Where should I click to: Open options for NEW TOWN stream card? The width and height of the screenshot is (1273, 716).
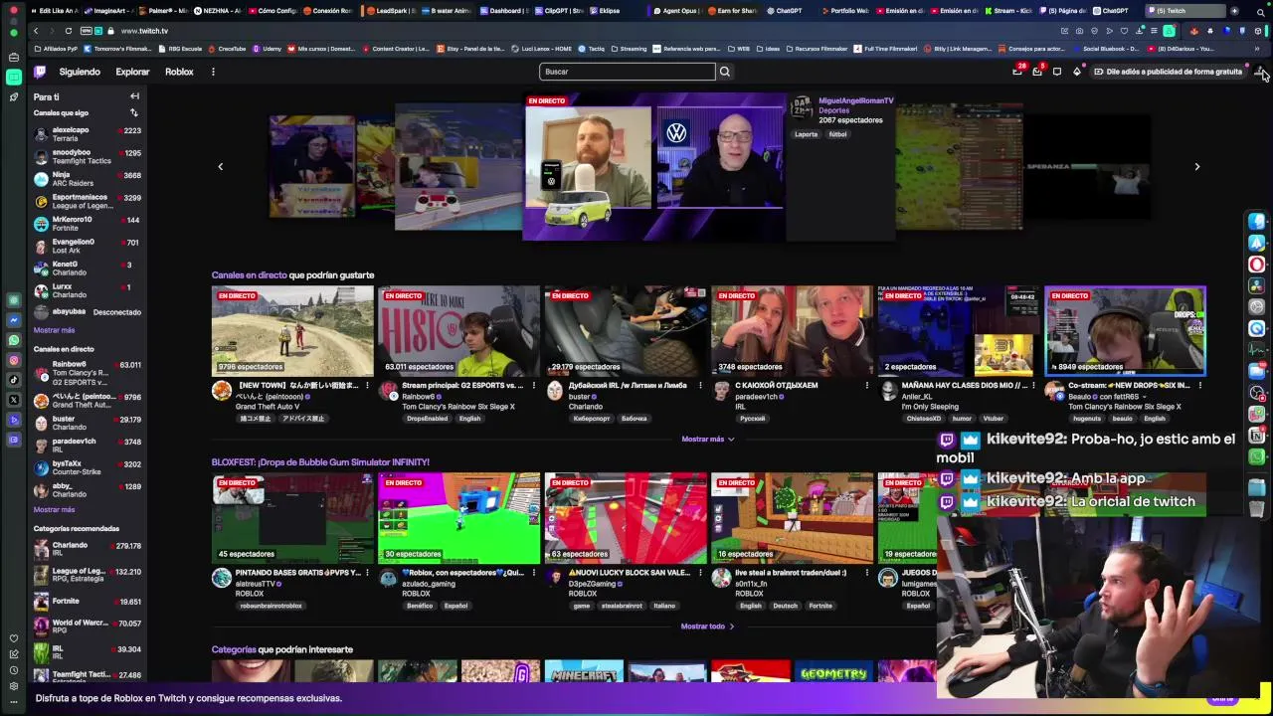(367, 386)
